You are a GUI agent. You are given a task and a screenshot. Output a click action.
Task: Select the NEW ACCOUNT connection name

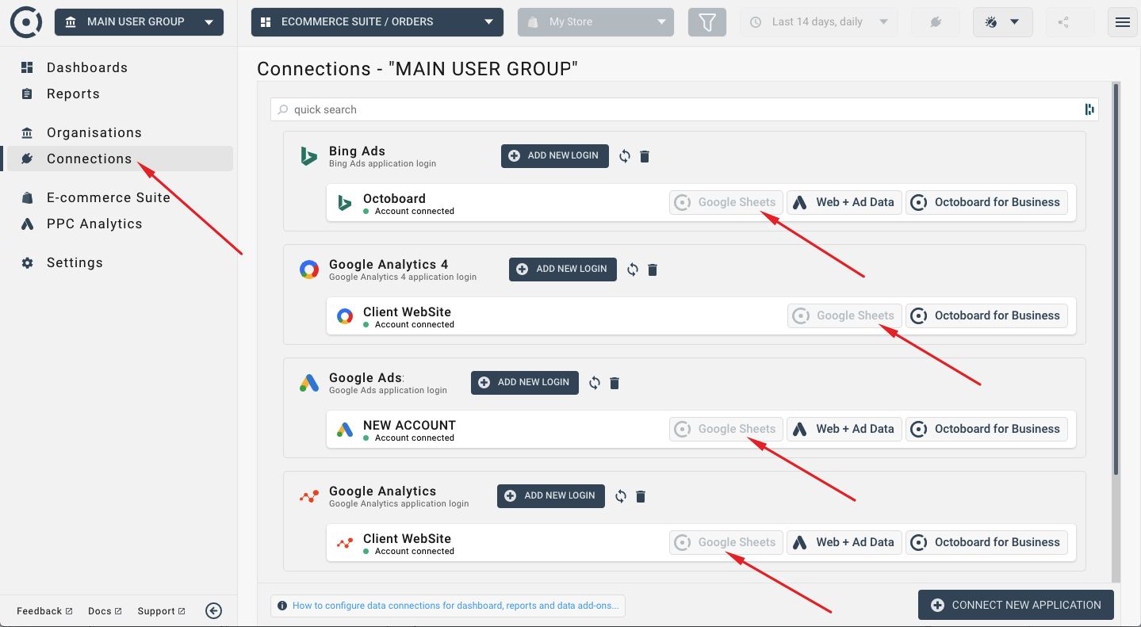pyautogui.click(x=409, y=425)
